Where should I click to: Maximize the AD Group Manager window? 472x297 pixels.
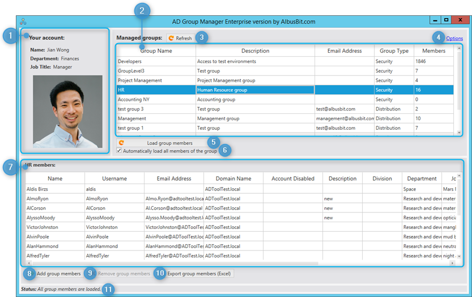(446, 20)
